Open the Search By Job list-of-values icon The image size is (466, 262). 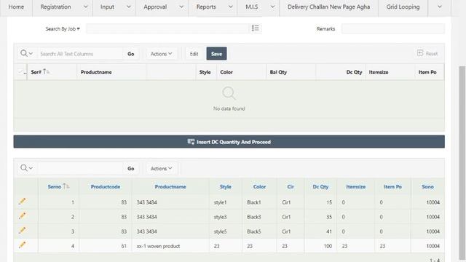coord(255,28)
